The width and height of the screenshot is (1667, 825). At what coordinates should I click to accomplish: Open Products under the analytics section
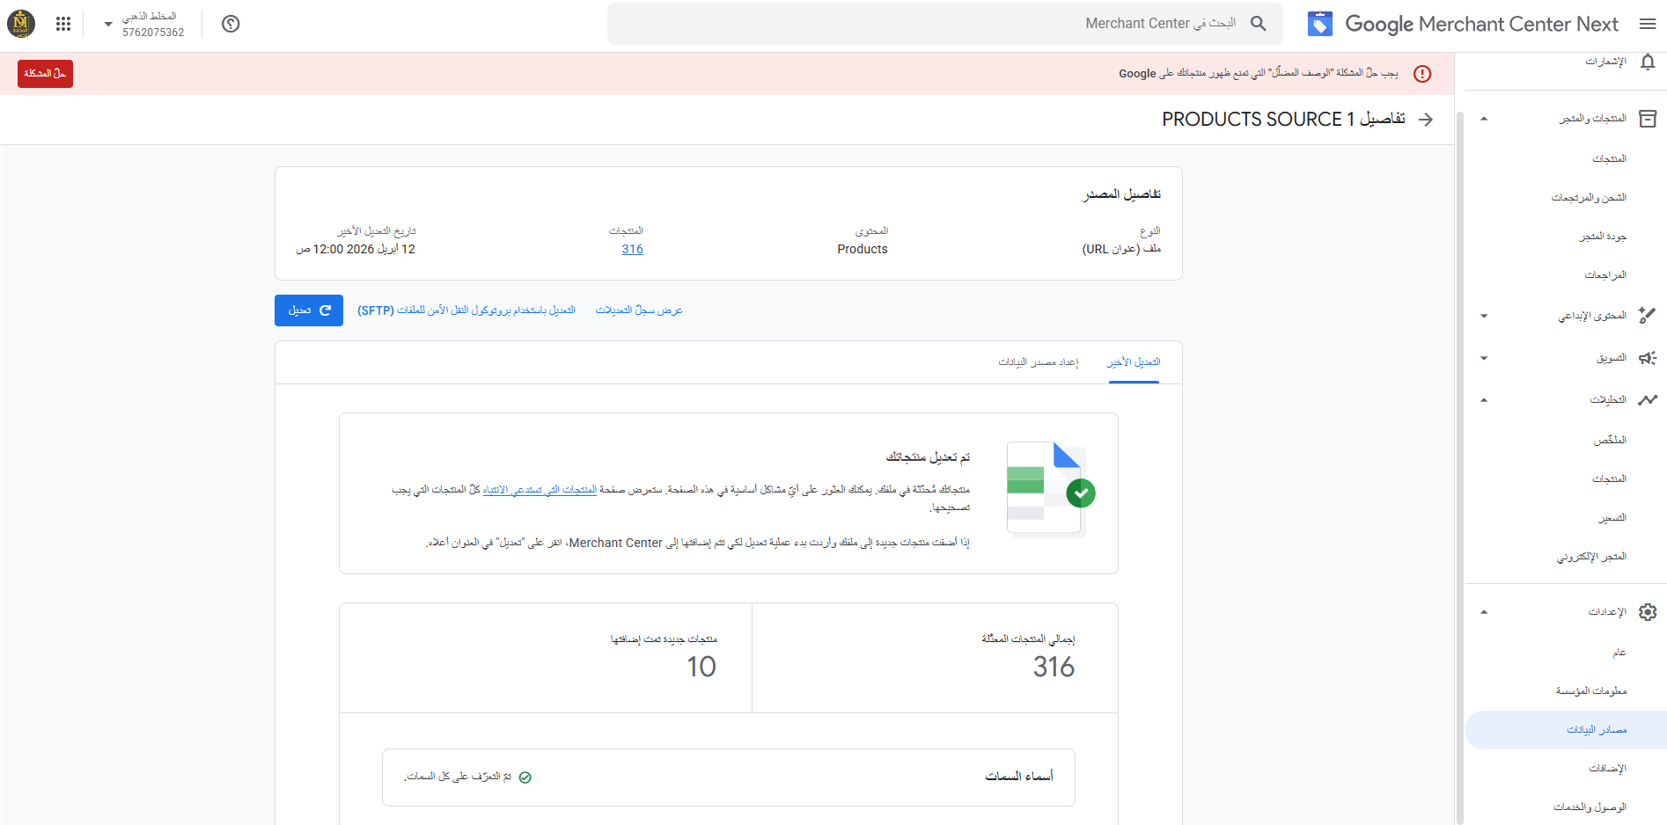[1609, 479]
